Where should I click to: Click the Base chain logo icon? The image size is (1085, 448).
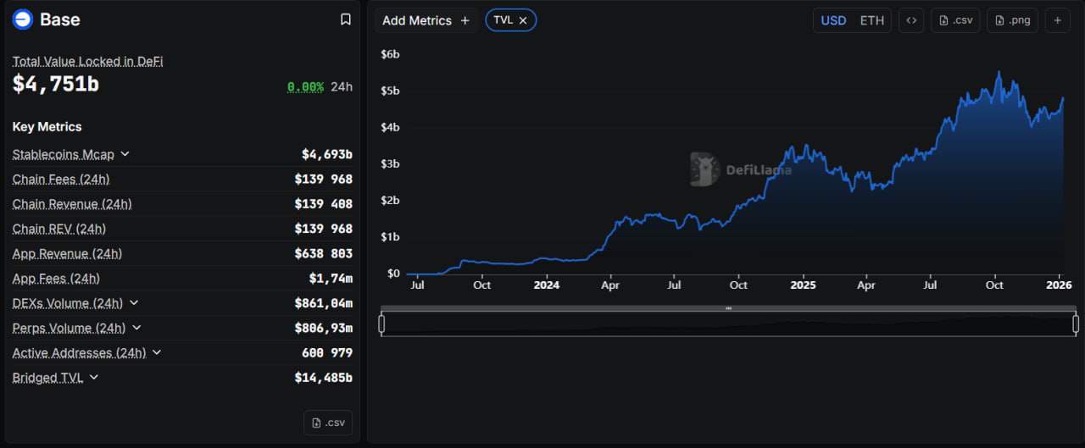point(23,19)
